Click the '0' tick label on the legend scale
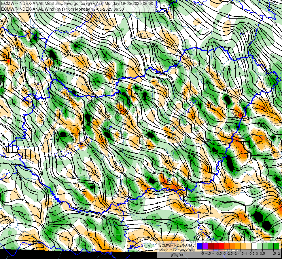This screenshot has width=282, height=259. click(x=257, y=254)
